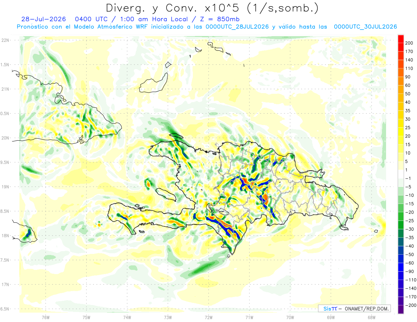The image size is (417, 322).
Task: Click the '76W' longitude label
Action: pos(46,317)
